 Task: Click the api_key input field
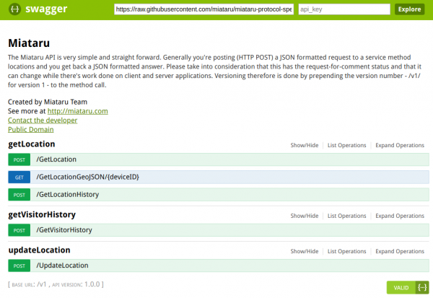coord(344,9)
